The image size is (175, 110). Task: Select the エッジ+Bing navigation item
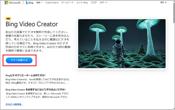tap(82, 3)
